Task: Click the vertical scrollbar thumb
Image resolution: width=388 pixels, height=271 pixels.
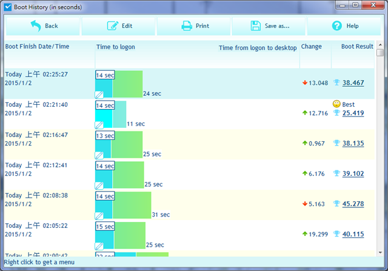Action: point(380,53)
